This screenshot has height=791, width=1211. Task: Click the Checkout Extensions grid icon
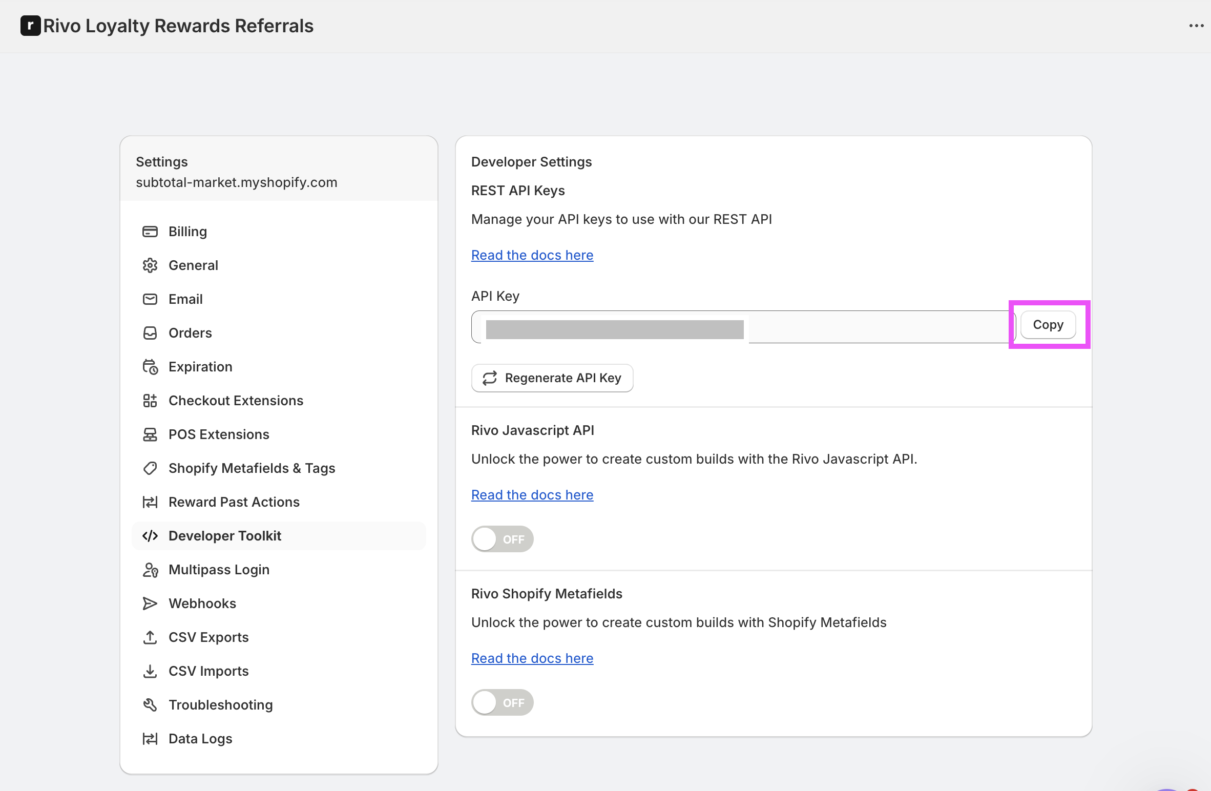(150, 401)
